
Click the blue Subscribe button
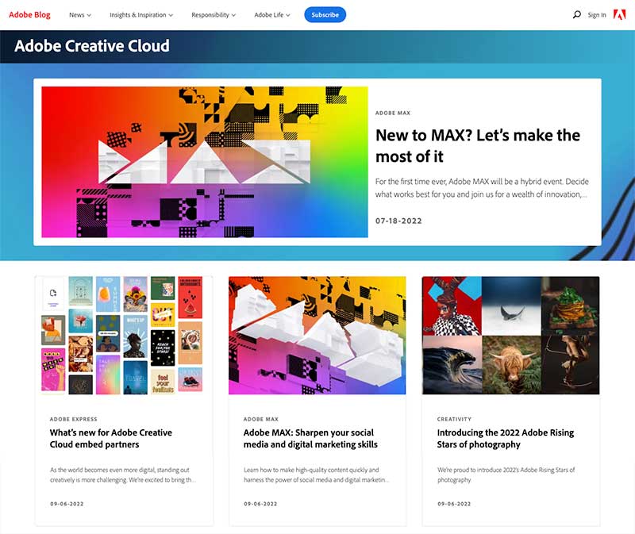(325, 14)
